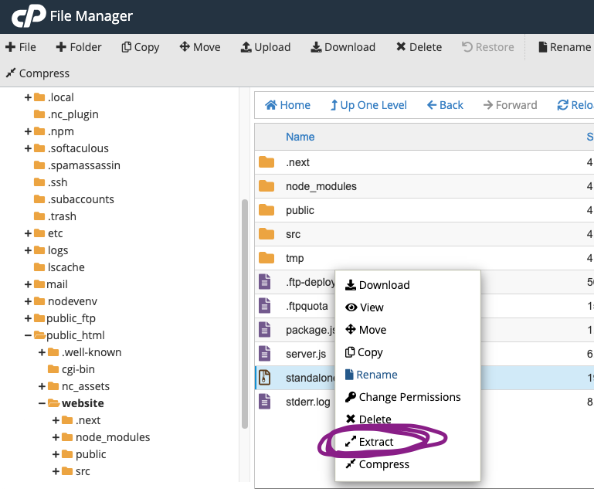The height and width of the screenshot is (489, 594).
Task: Click the Restore toolbar button
Action: pos(488,47)
